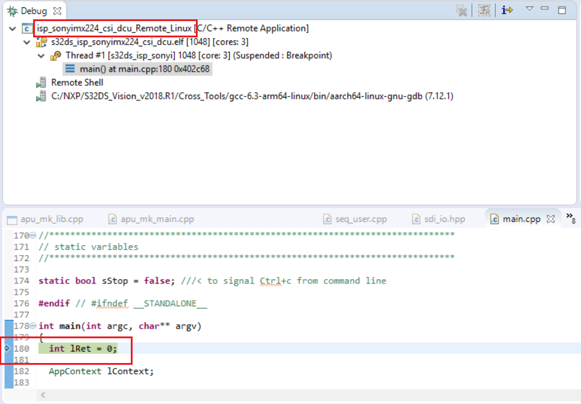Click the 'int main(int argc, char** argv)' line
Screen dimensions: 581x404
click(x=120, y=326)
